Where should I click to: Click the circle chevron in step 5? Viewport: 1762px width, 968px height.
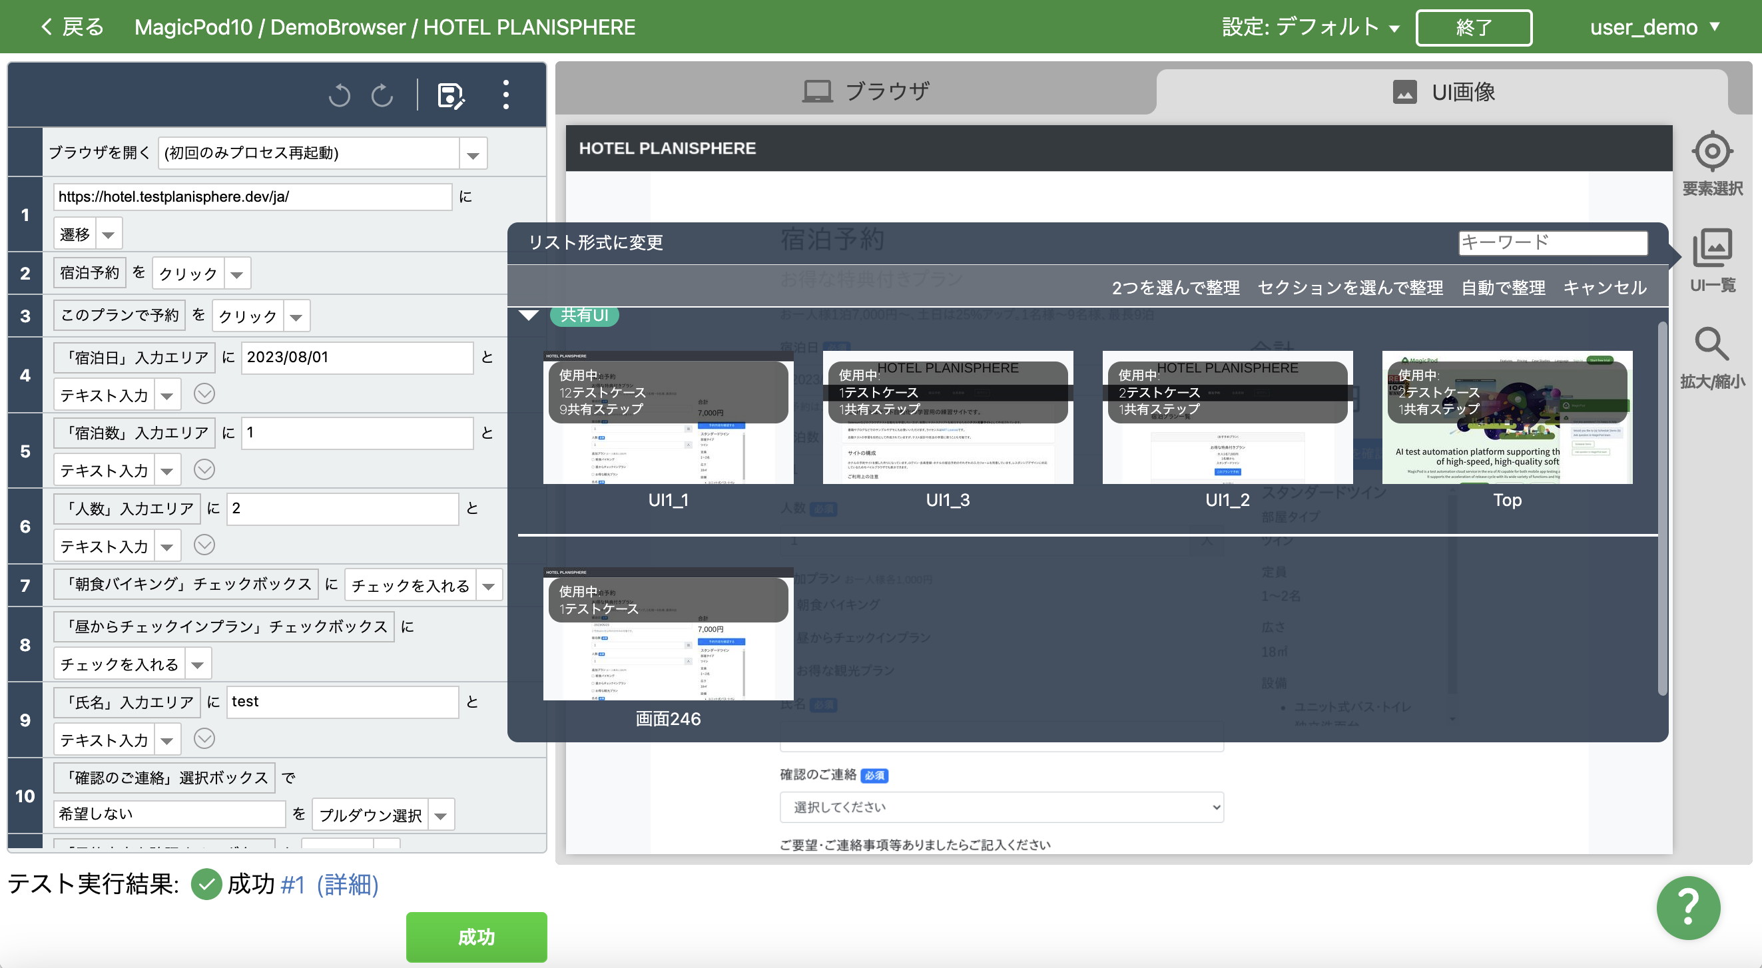(x=204, y=469)
